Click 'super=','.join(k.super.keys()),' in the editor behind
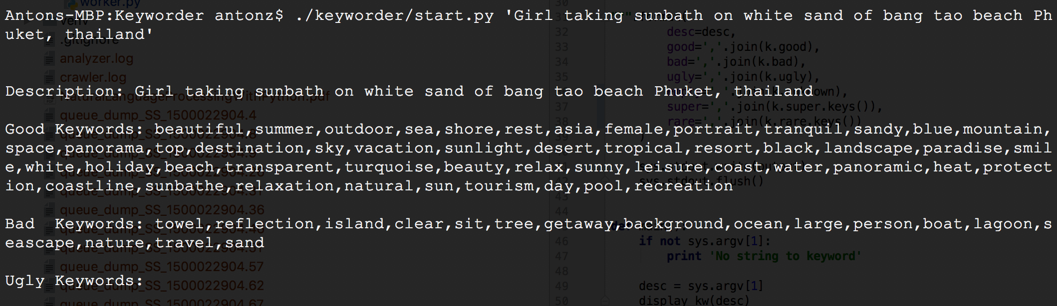 pos(775,107)
